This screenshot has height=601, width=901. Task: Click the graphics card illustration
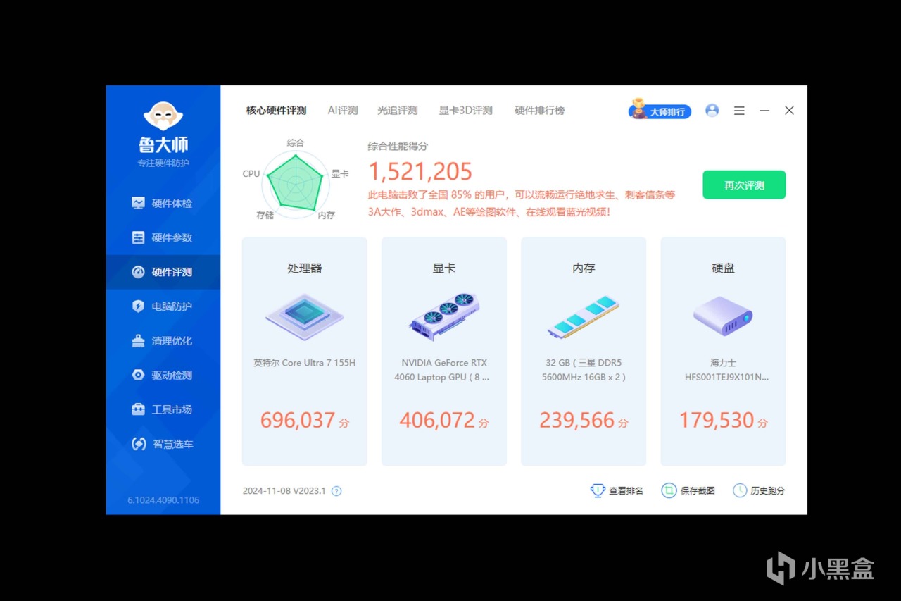pos(444,316)
